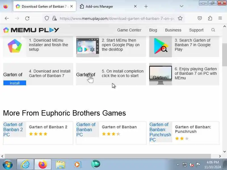Click the Firefox View icon
This screenshot has height=170, width=227.
[x=6, y=7]
